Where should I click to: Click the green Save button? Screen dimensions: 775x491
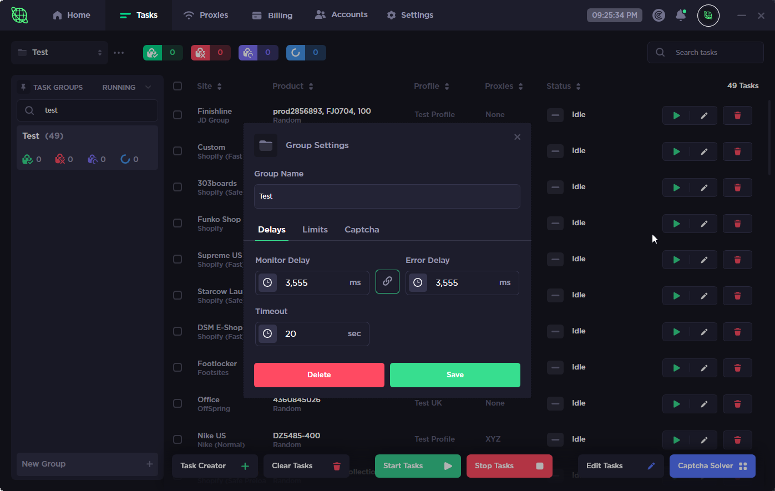pos(455,375)
